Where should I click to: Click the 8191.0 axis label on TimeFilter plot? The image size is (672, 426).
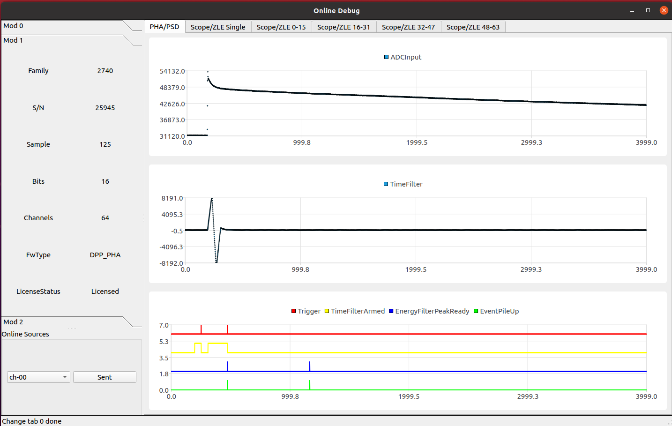pos(172,198)
